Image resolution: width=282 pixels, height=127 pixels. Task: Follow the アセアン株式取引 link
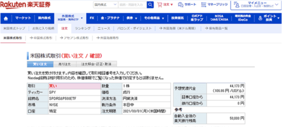pos(74,38)
